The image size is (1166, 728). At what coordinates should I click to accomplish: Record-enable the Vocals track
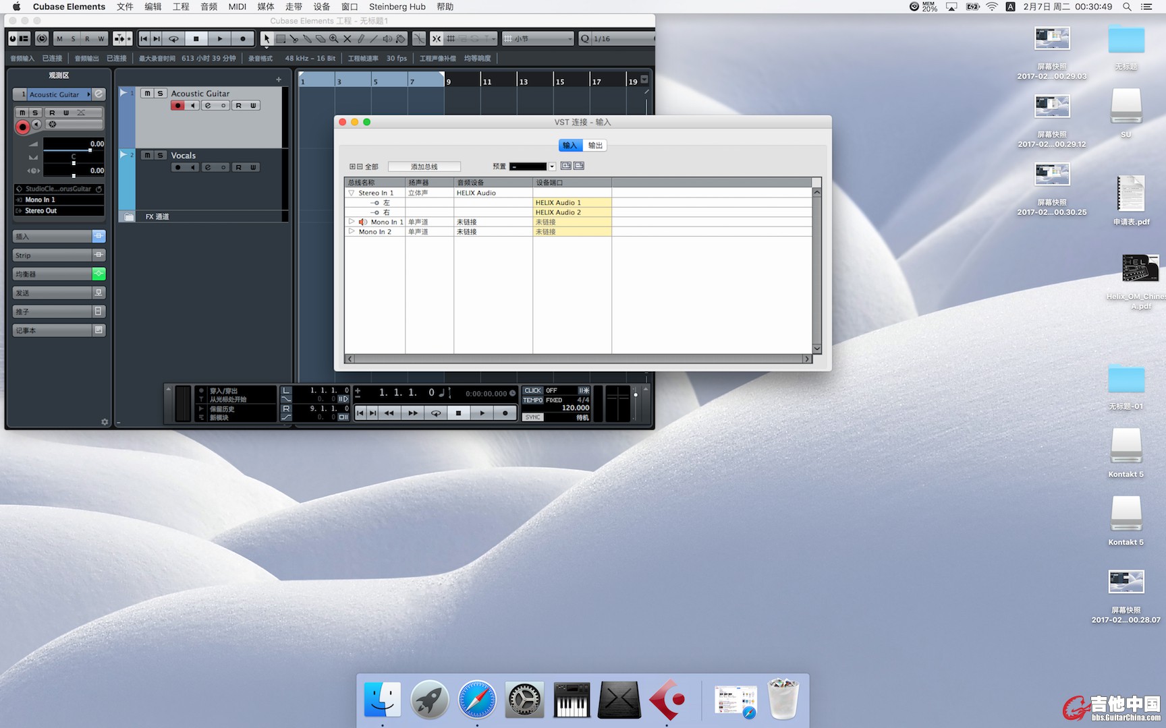click(x=178, y=168)
